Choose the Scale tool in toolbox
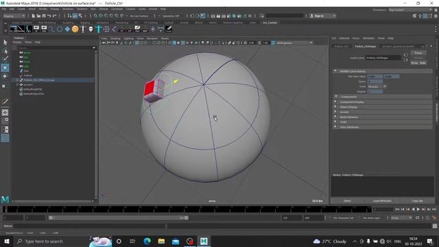Screen dimensions: 439x247 4,86
